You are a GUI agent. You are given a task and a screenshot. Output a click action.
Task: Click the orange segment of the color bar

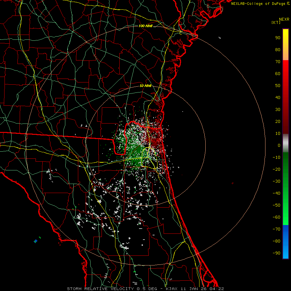pyautogui.click(x=286, y=55)
